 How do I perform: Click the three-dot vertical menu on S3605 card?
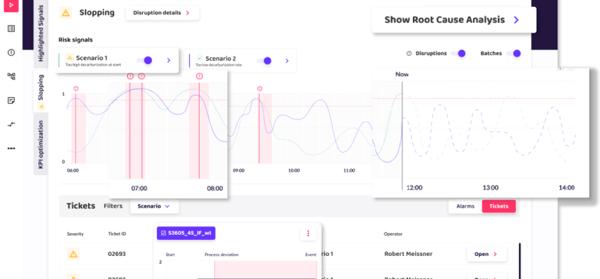[308, 233]
